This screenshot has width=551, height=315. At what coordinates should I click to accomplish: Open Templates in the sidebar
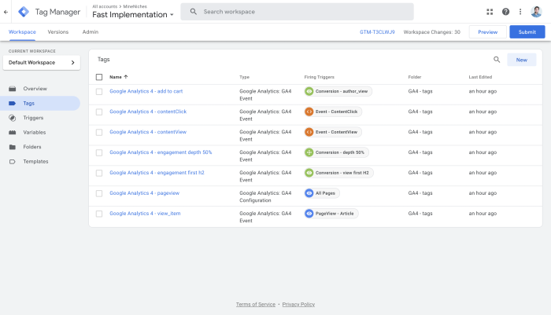[36, 161]
